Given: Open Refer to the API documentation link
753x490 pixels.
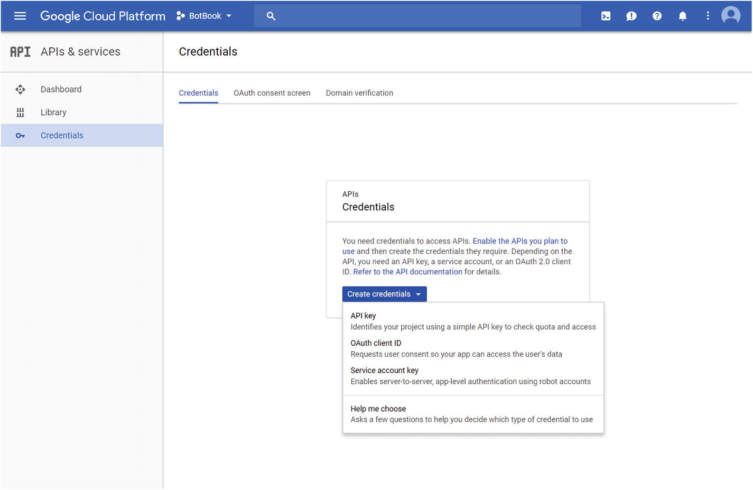Looking at the screenshot, I should pos(407,272).
